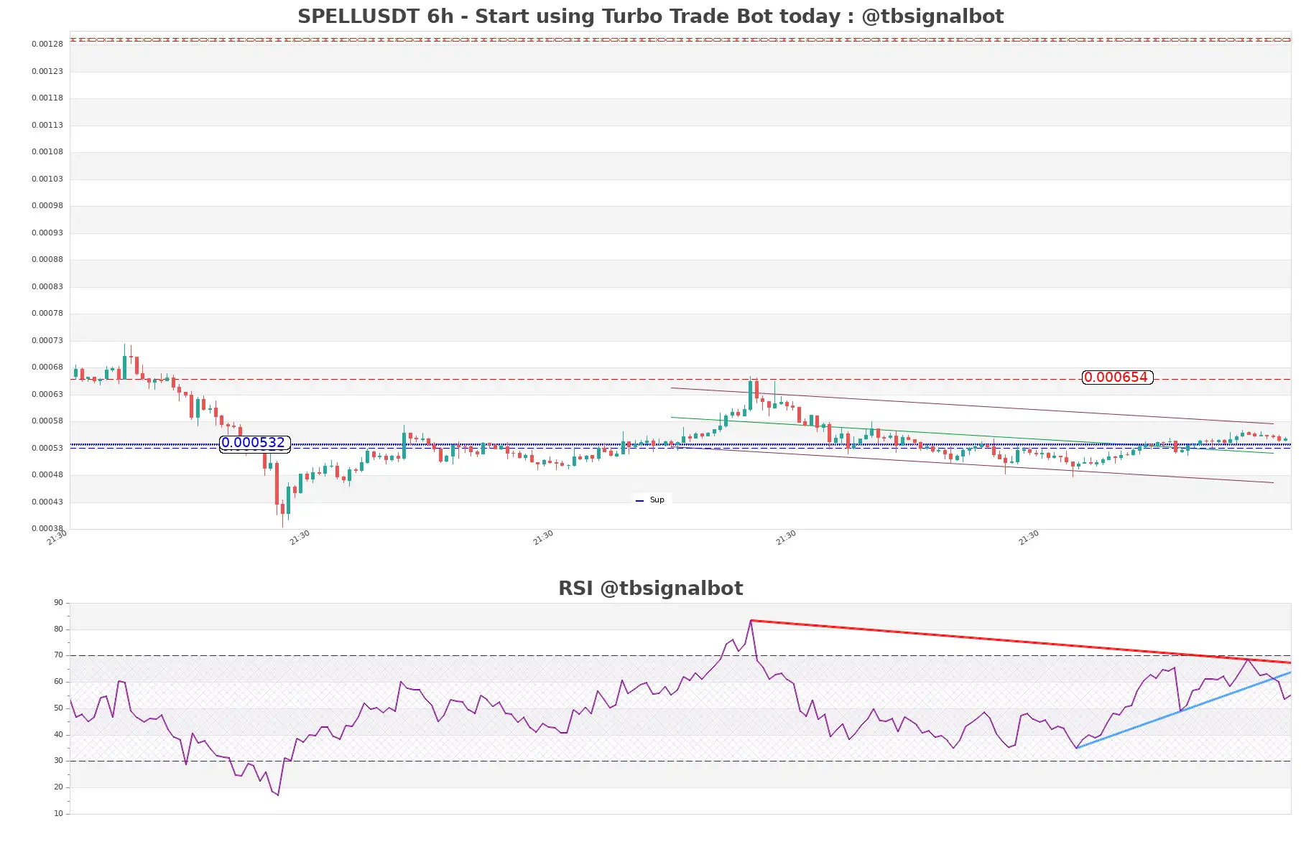Click the 0.00128 price axis label
Screen dimensions: 1301x867
click(47, 44)
